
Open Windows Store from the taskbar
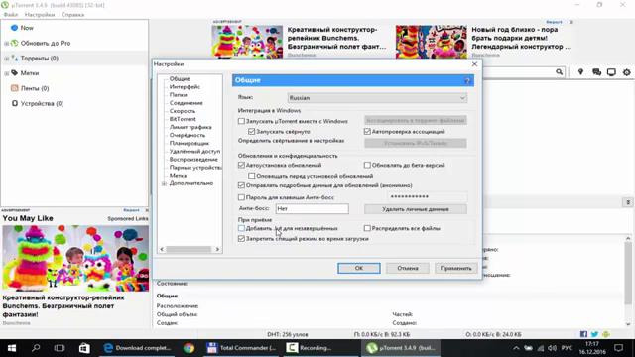click(x=84, y=348)
